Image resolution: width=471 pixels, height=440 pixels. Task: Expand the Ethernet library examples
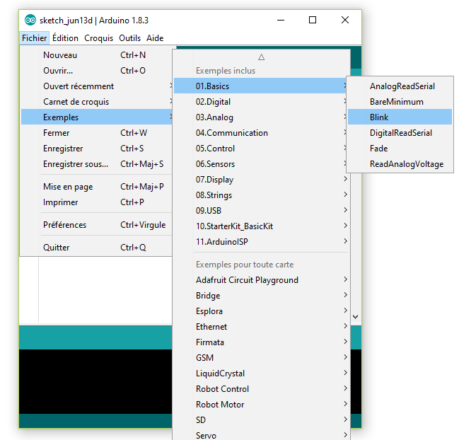click(261, 326)
